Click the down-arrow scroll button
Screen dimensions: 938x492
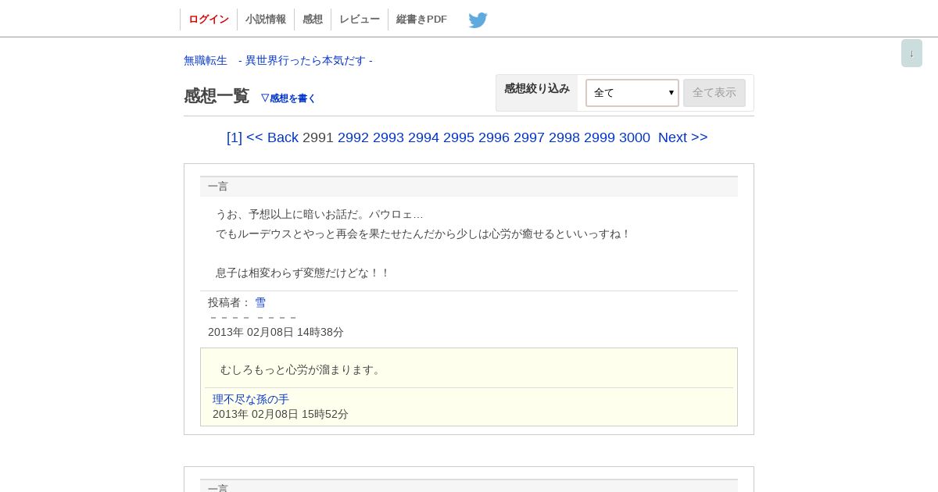pos(911,53)
